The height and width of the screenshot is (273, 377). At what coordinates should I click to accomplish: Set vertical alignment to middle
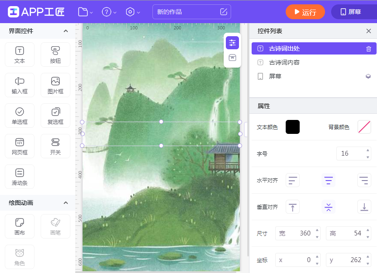329,207
